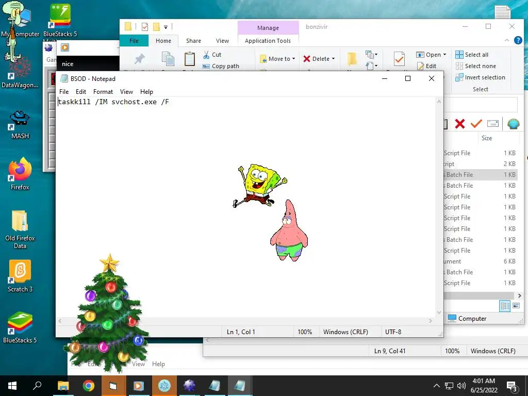Select the Scratch 3 desktop icon

pyautogui.click(x=20, y=276)
